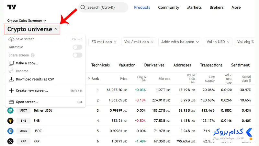The height and width of the screenshot is (146, 259).
Task: Toggle the Share screen switch
Action: 77,55
